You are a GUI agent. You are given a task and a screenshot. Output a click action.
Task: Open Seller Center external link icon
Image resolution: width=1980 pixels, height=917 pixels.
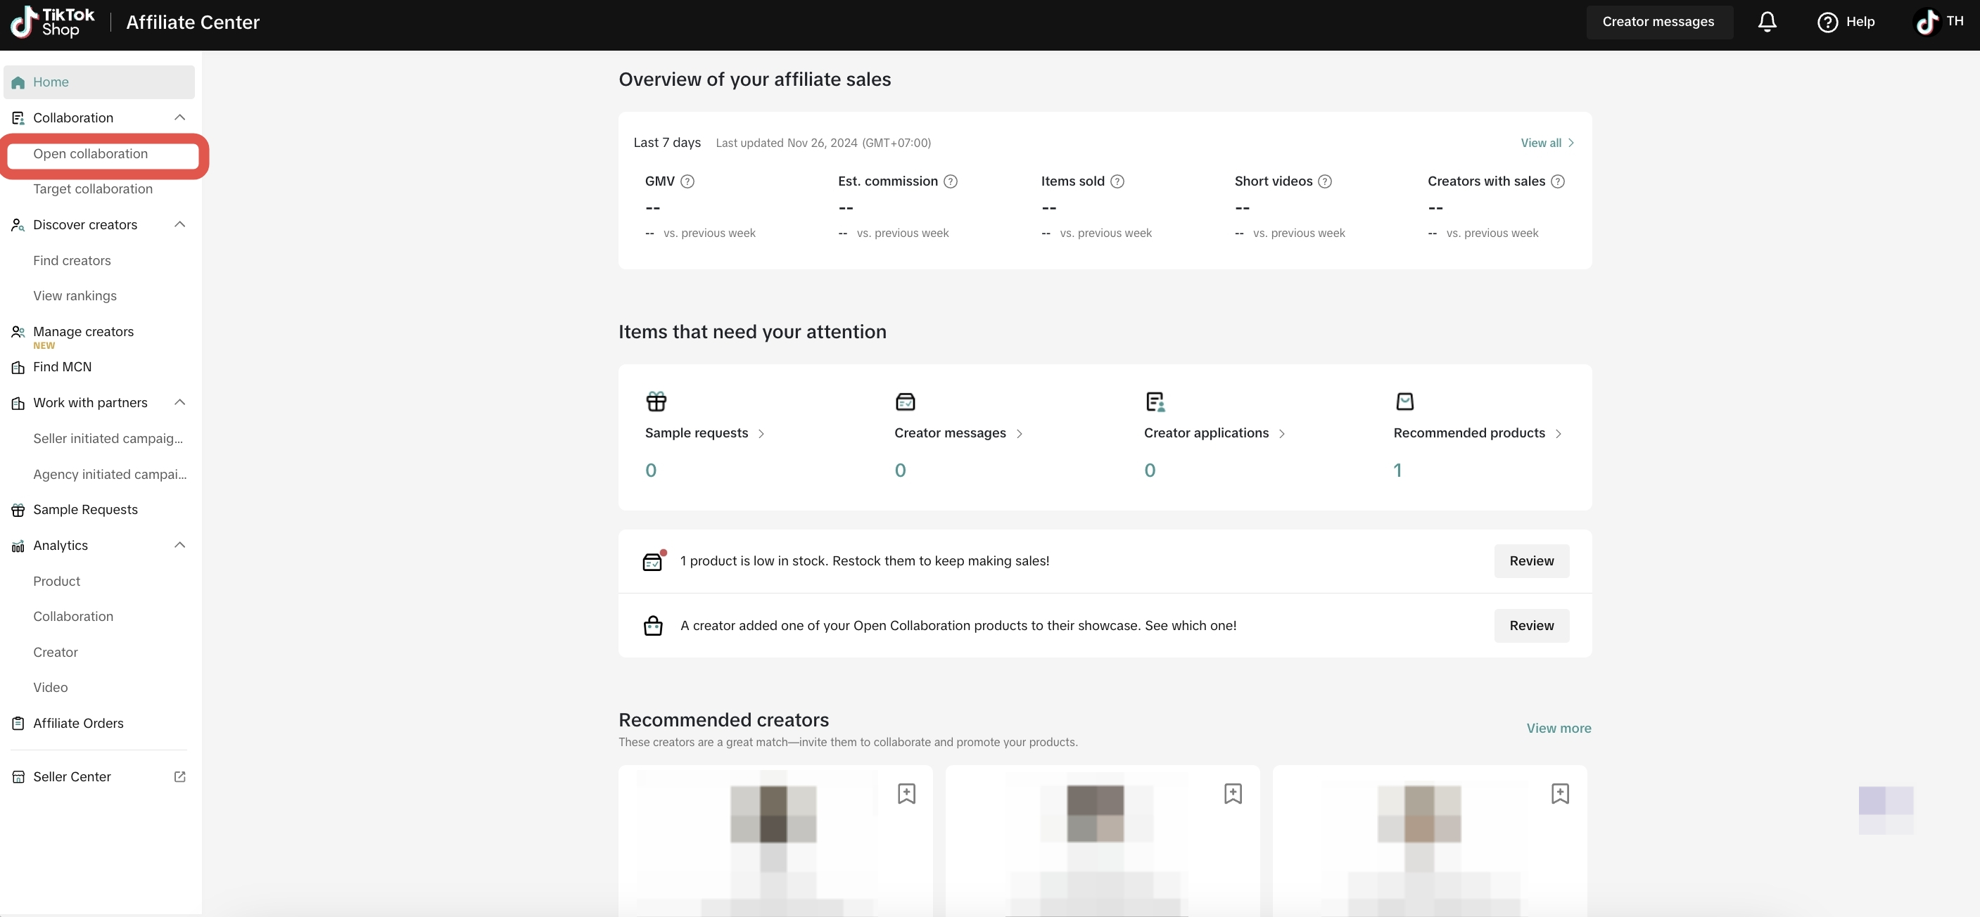(x=180, y=776)
